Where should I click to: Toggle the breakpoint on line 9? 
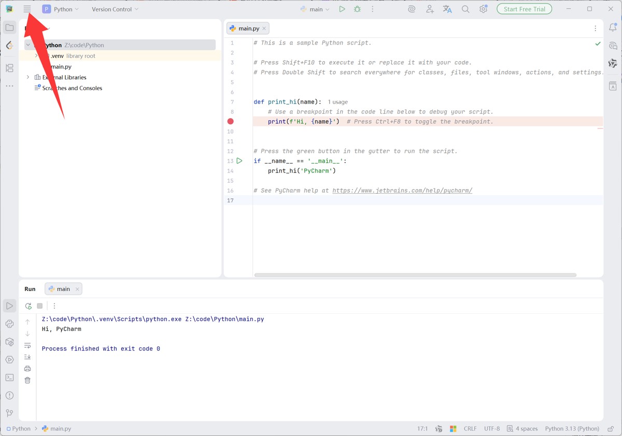[231, 121]
